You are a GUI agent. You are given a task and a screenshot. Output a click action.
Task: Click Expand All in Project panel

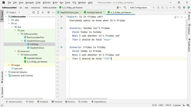[x=38, y=12]
